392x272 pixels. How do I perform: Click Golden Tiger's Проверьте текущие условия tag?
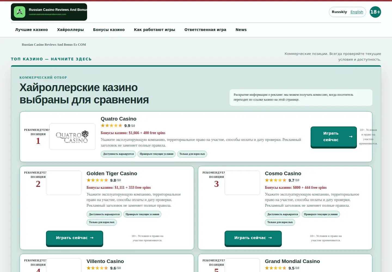click(142, 214)
